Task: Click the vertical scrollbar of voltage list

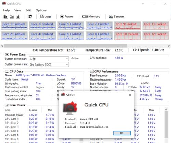Action: pos(166,125)
